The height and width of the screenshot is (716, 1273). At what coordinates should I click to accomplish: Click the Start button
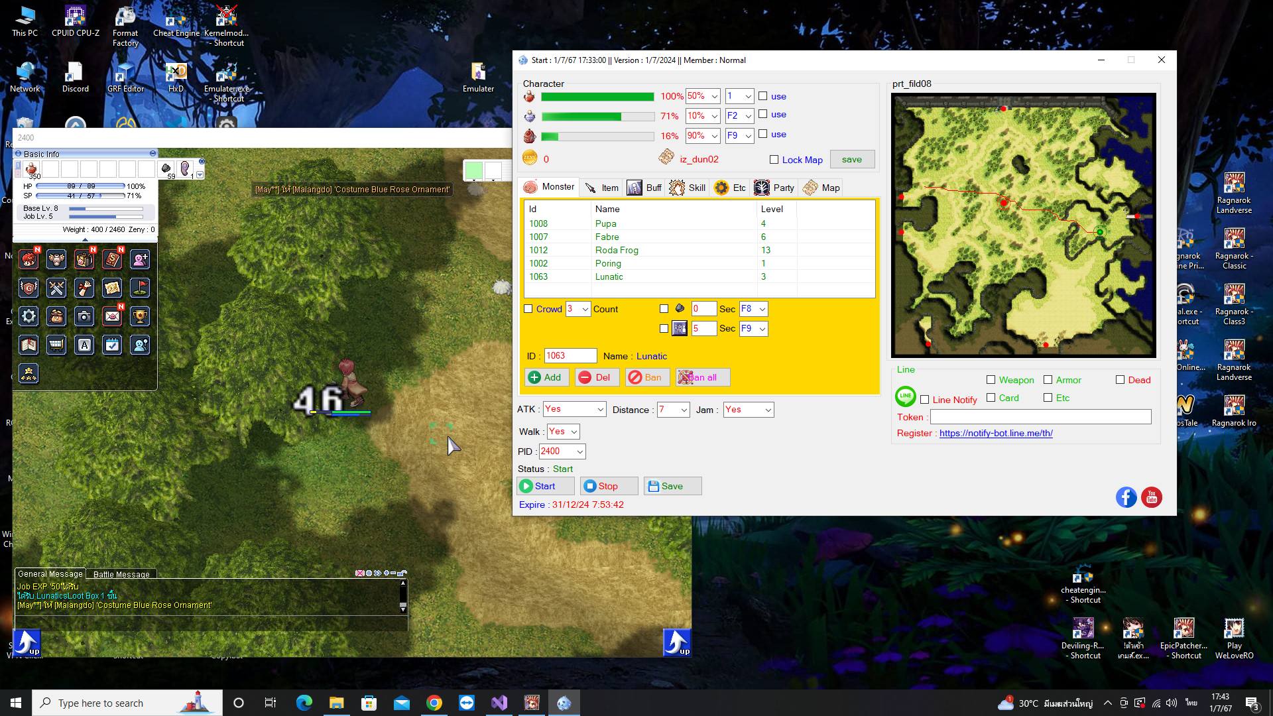[546, 486]
